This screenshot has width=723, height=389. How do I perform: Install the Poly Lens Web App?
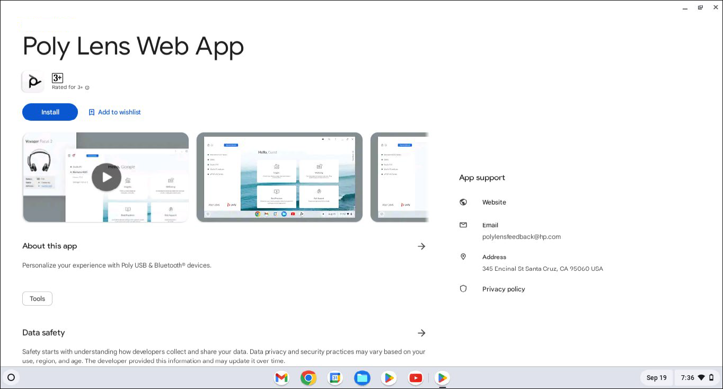[x=50, y=112]
